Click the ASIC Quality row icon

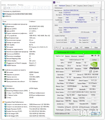[5, 45]
